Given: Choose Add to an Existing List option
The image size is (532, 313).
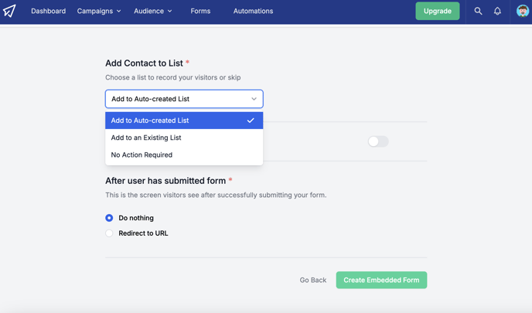Looking at the screenshot, I should pos(184,138).
